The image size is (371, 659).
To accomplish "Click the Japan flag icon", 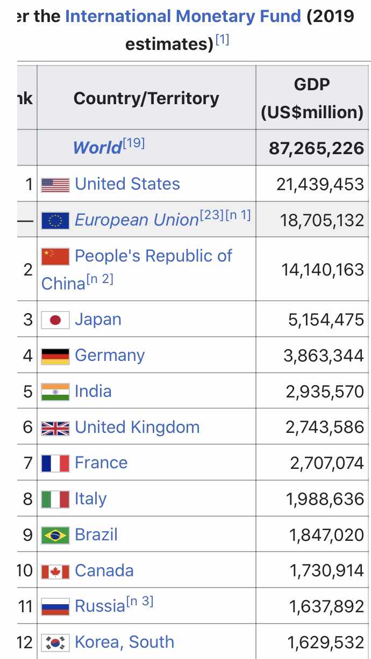I will coord(55,320).
